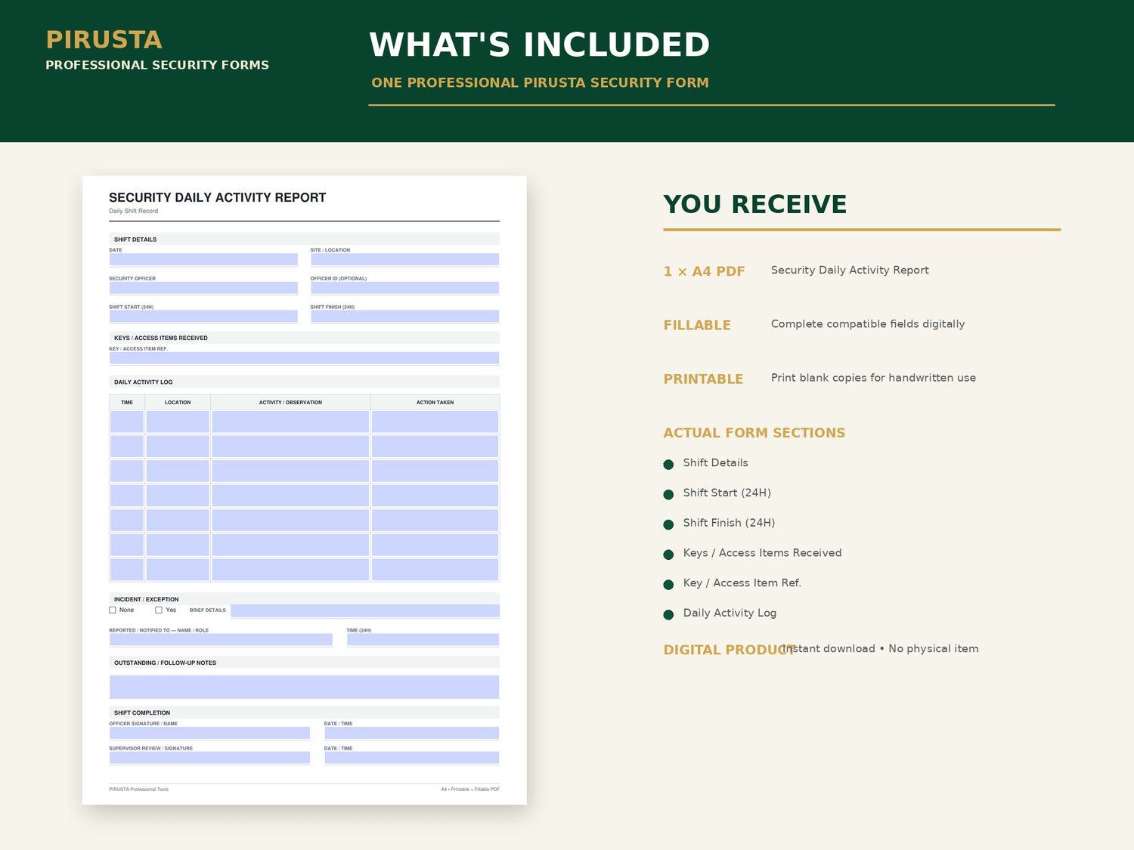The image size is (1134, 850).
Task: Click the Outstanding / Follow-Up Notes box
Action: 304,687
